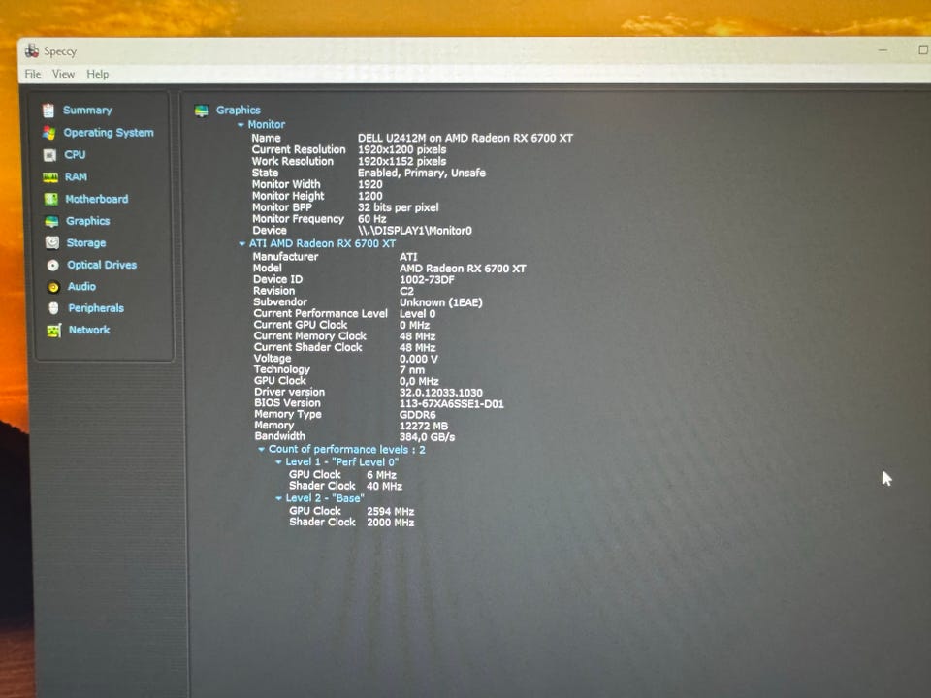This screenshot has height=698, width=931.
Task: Open the View menu
Action: tap(64, 75)
